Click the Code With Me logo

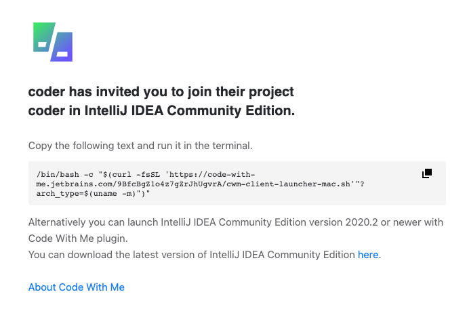[x=53, y=42]
